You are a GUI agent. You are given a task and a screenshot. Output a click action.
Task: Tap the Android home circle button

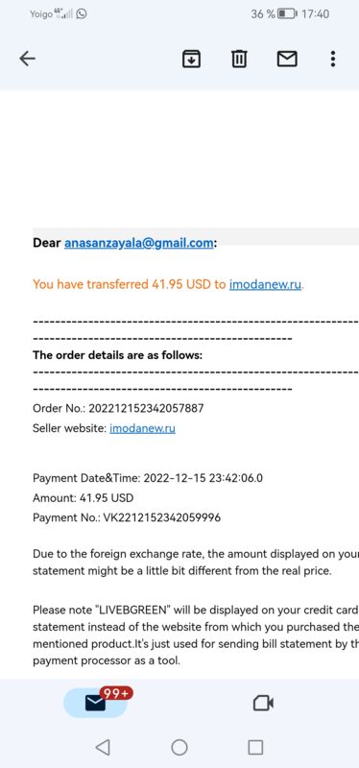[179, 747]
